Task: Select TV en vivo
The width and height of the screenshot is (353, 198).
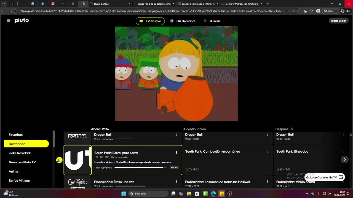Action: pos(150,21)
